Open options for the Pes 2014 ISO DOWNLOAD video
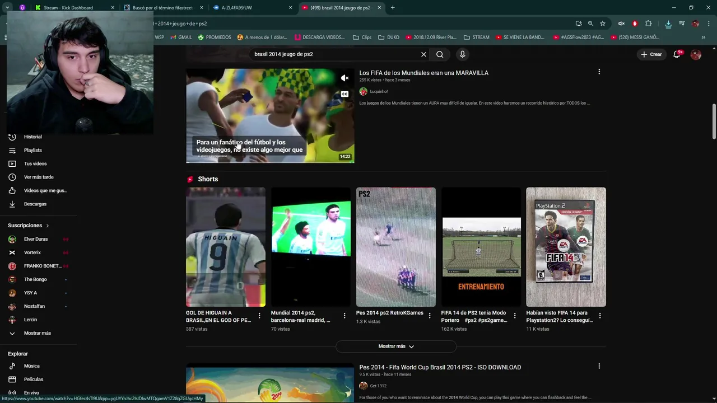The image size is (717, 403). (599, 366)
